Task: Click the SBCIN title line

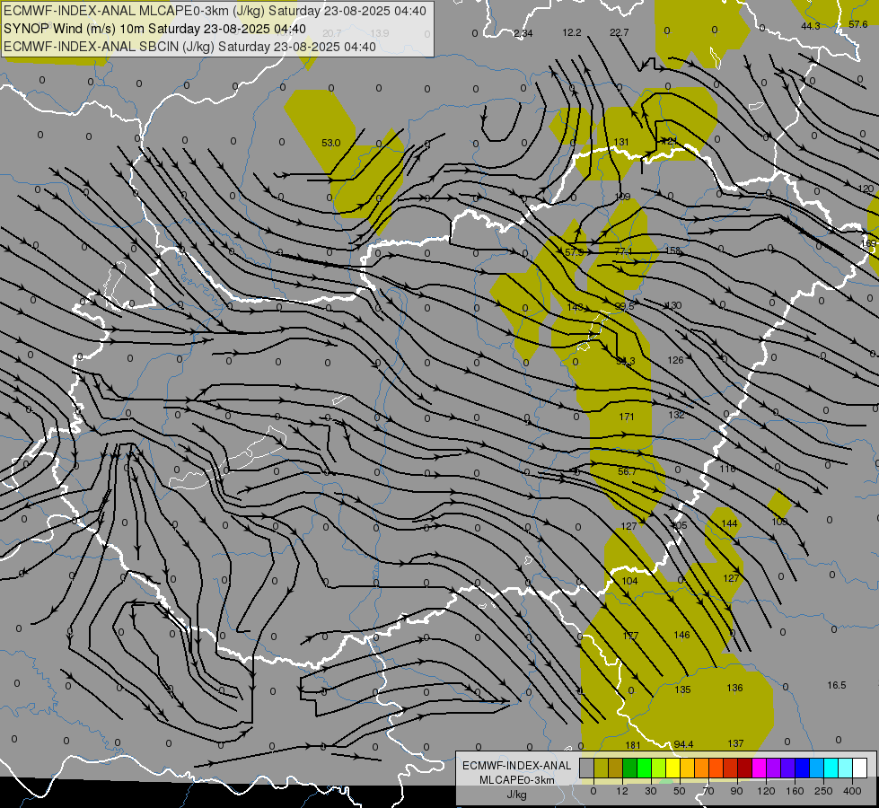Action: point(189,47)
